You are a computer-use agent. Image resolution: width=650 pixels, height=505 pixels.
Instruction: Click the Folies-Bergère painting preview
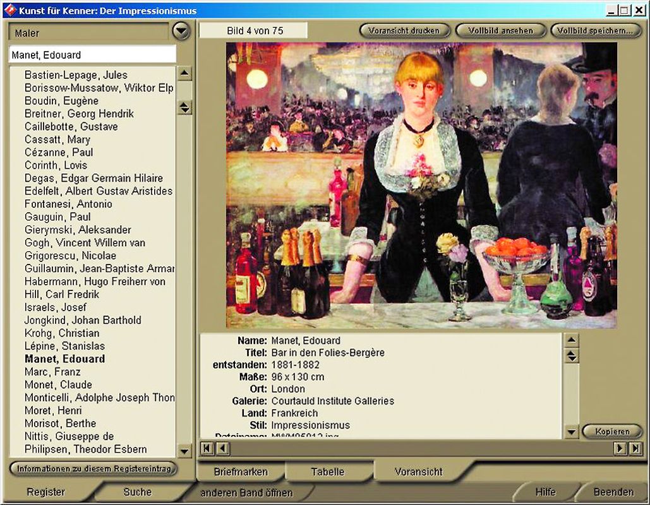[x=421, y=185]
